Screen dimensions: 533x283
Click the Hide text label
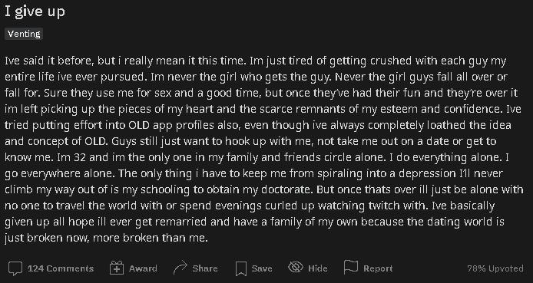pos(318,268)
